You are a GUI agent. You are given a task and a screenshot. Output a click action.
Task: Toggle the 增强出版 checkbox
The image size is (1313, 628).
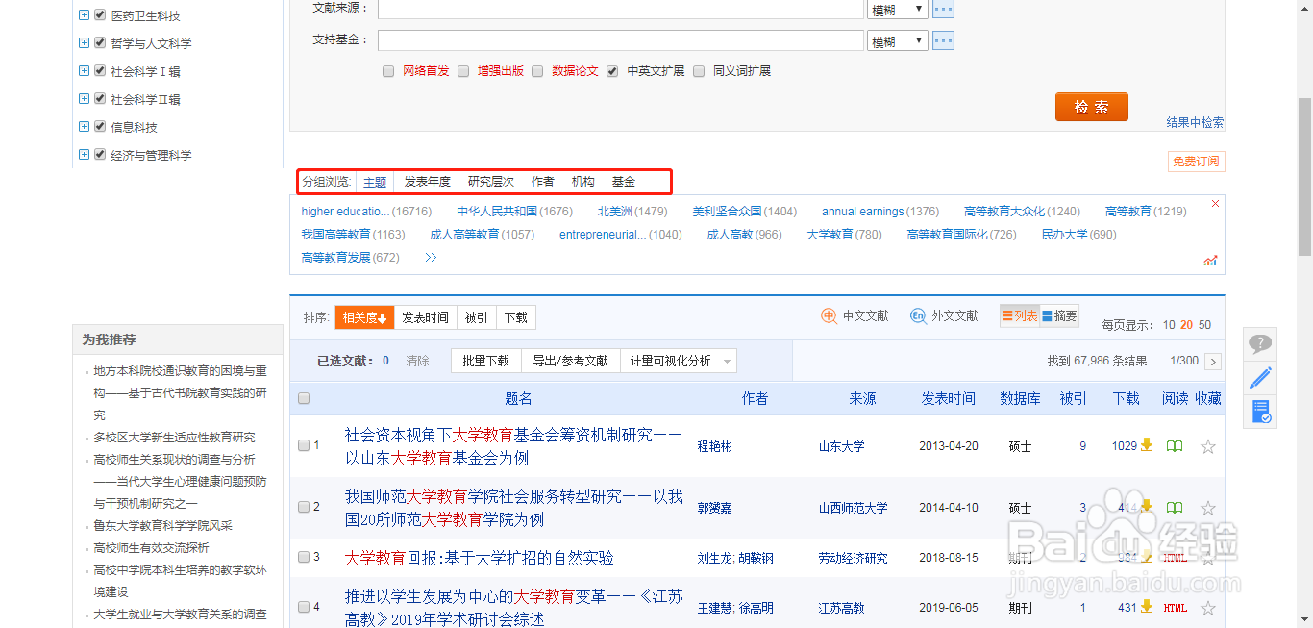(463, 71)
